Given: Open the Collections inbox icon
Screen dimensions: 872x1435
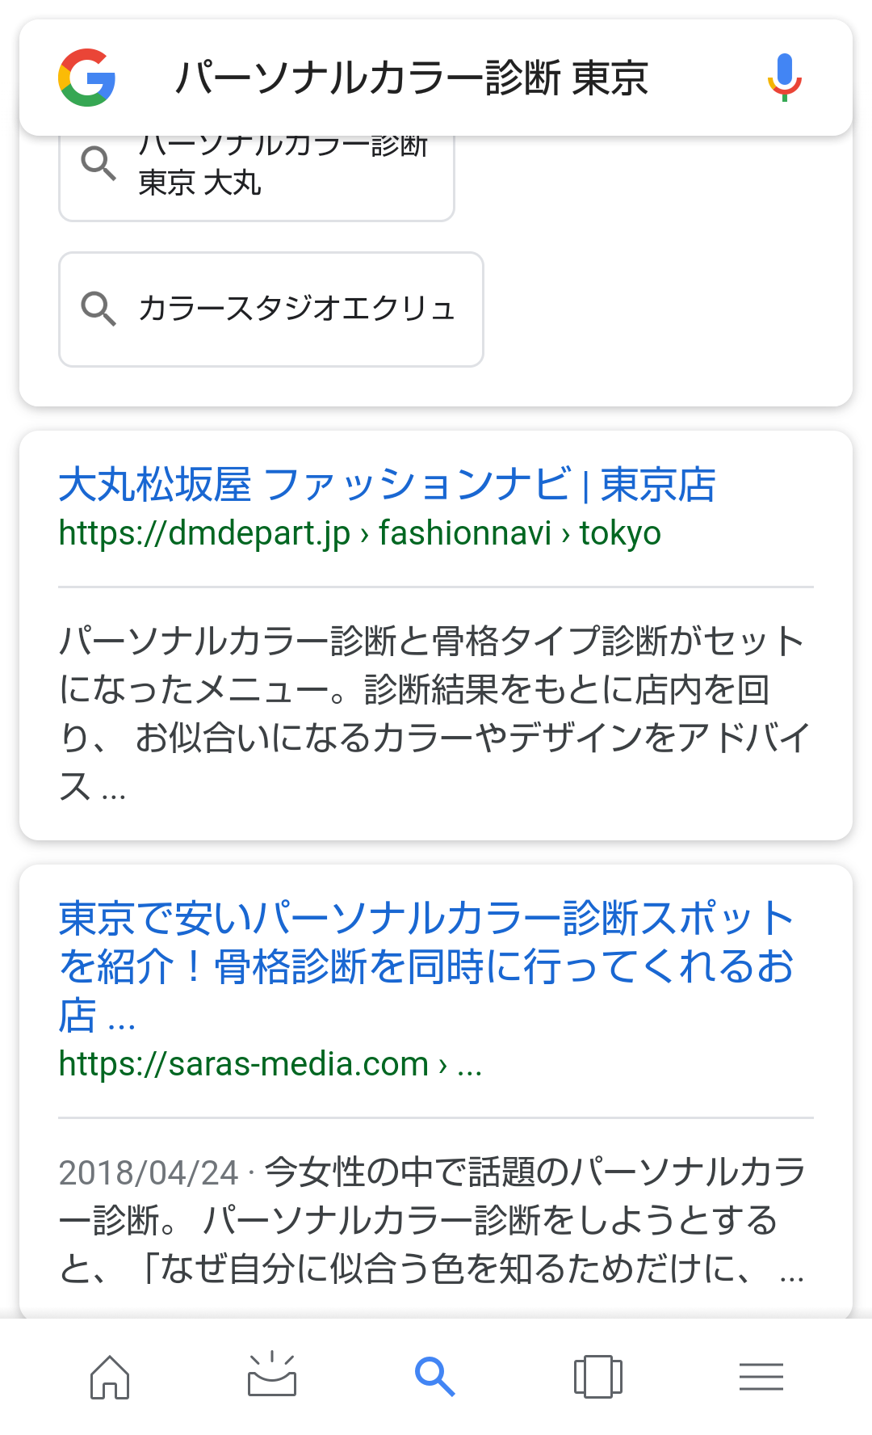Looking at the screenshot, I should pyautogui.click(x=272, y=1374).
